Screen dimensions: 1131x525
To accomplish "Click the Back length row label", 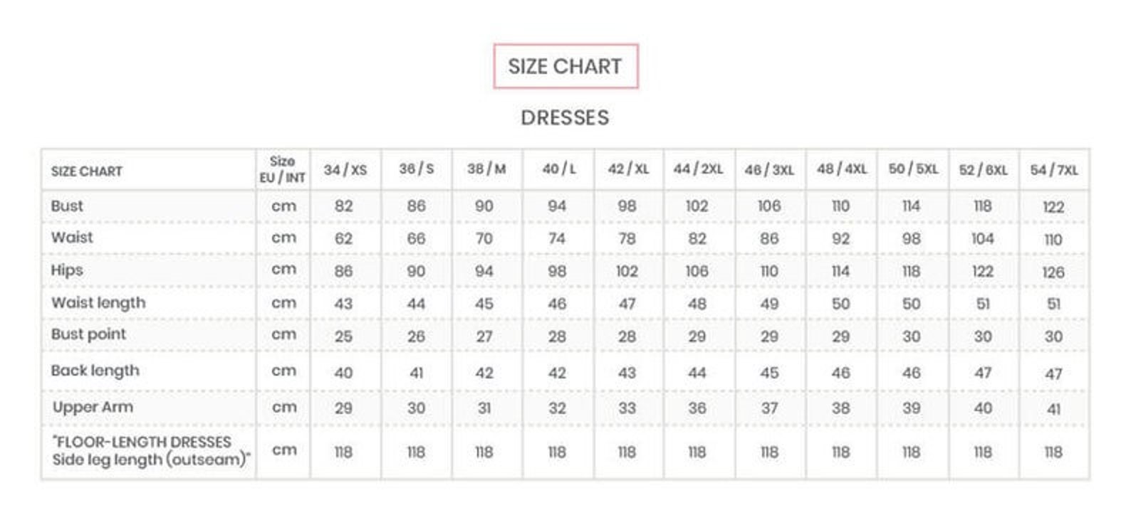I will click(95, 371).
